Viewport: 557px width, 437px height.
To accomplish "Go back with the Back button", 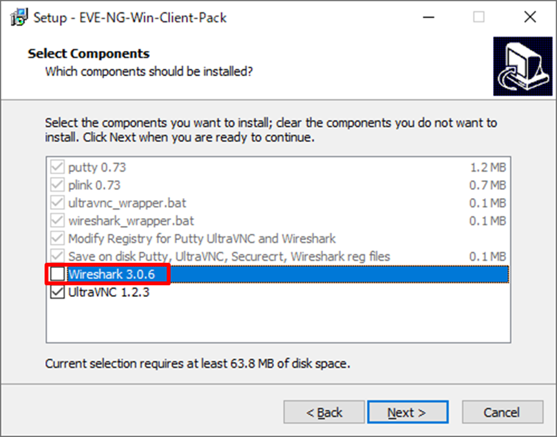I will pos(324,412).
